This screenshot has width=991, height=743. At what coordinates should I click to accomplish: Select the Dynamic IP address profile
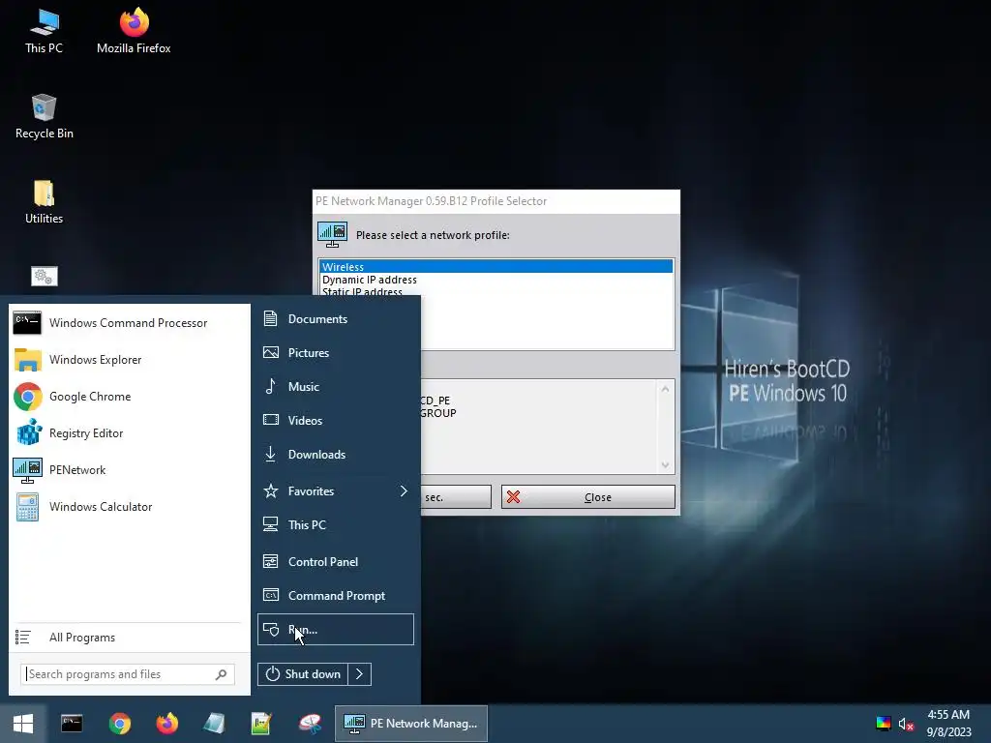point(496,280)
